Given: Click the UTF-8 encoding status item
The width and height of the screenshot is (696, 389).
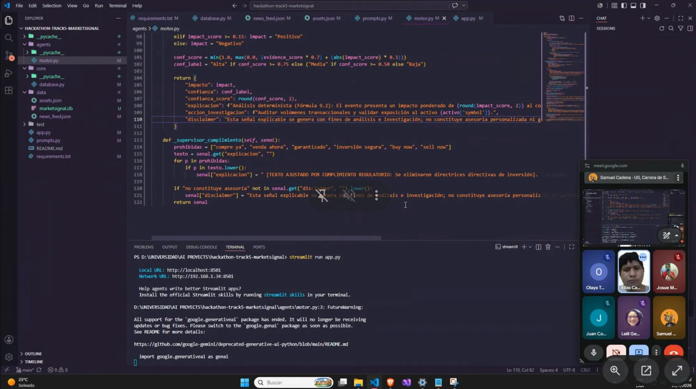Looking at the screenshot, I should [569, 370].
